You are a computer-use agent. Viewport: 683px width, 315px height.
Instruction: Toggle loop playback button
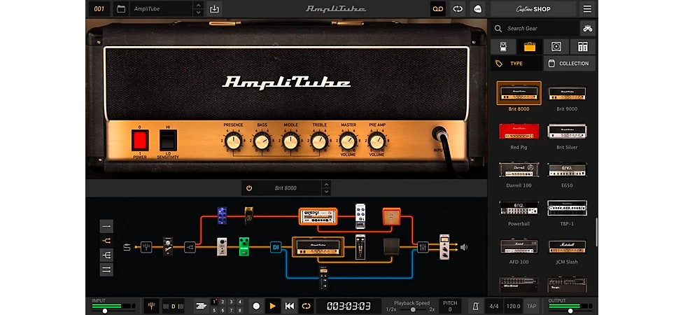click(x=306, y=306)
